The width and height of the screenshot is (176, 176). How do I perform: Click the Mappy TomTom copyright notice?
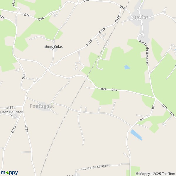(x=155, y=174)
